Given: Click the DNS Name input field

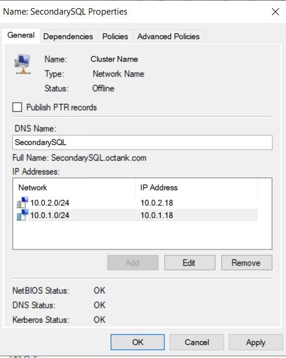Looking at the screenshot, I should click(142, 142).
